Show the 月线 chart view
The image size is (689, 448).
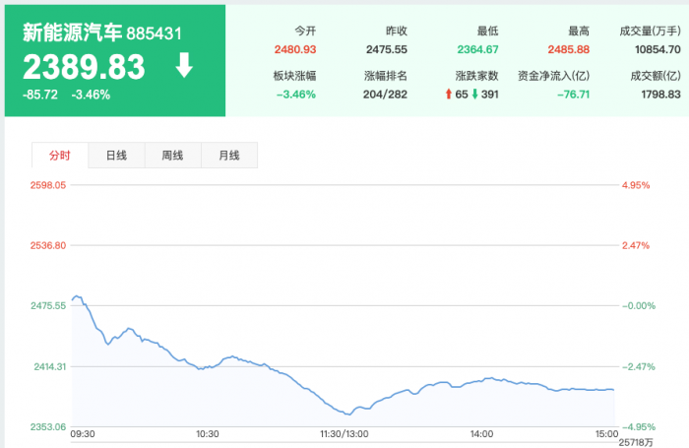pos(228,156)
